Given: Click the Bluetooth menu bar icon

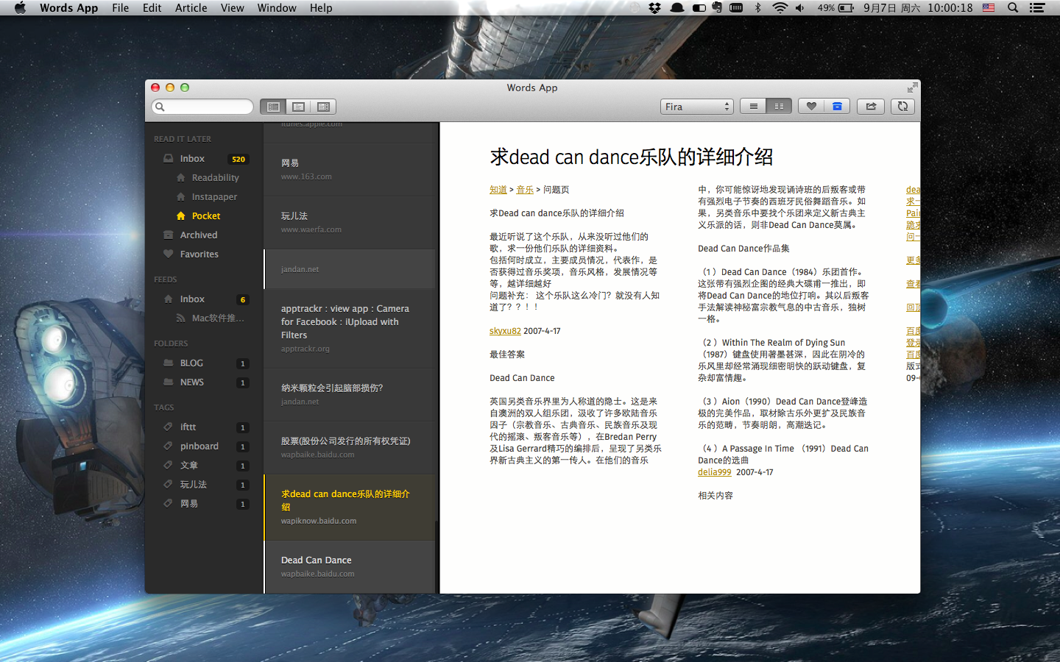Looking at the screenshot, I should (758, 8).
